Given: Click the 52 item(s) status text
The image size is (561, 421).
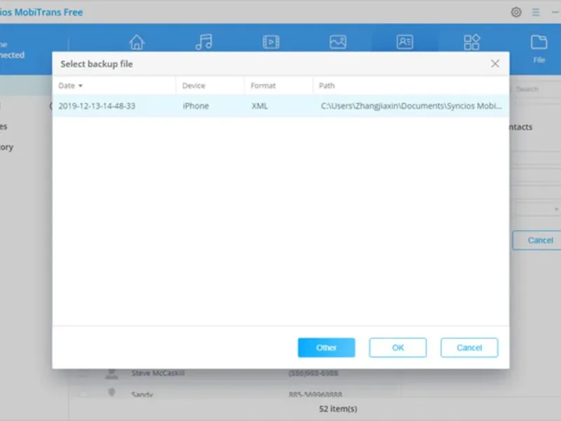Looking at the screenshot, I should tap(338, 408).
